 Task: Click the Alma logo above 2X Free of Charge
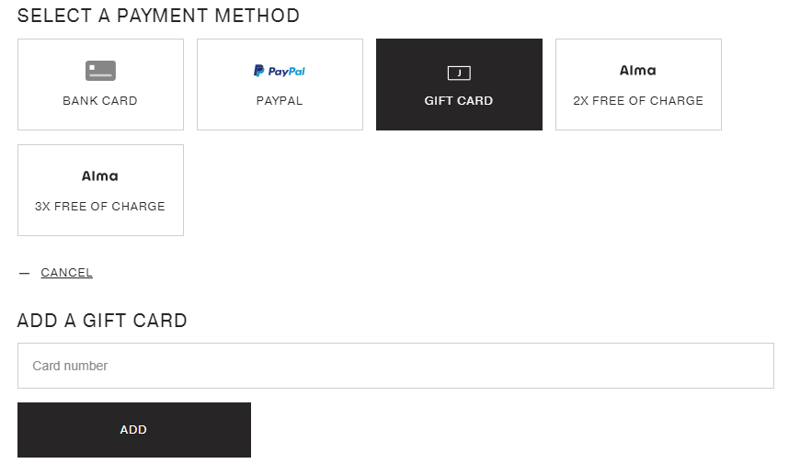638,71
